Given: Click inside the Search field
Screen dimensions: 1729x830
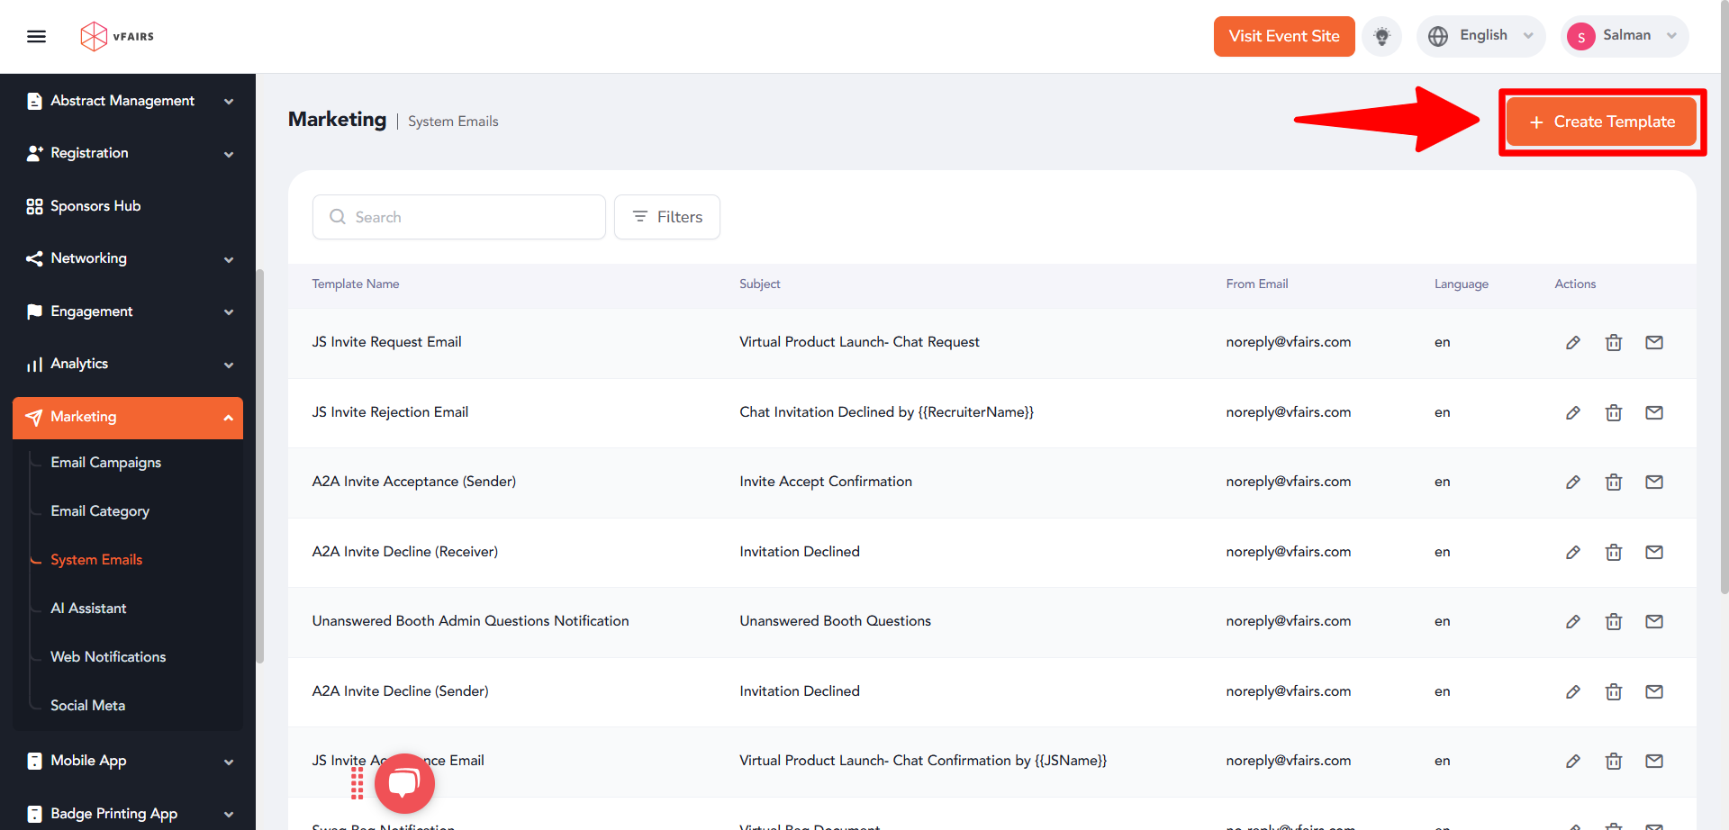Looking at the screenshot, I should [458, 217].
